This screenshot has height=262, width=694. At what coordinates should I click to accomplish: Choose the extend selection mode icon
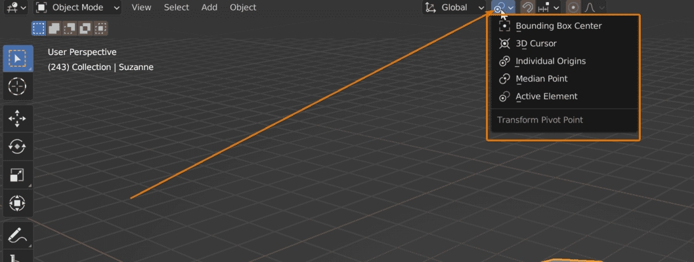coord(54,28)
